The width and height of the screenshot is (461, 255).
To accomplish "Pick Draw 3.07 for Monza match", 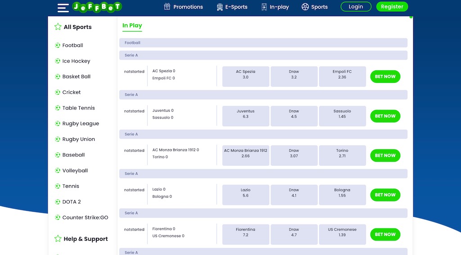I will pyautogui.click(x=294, y=155).
